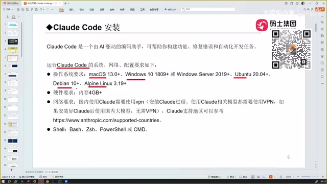Click the Windows Start button

(3, 181)
